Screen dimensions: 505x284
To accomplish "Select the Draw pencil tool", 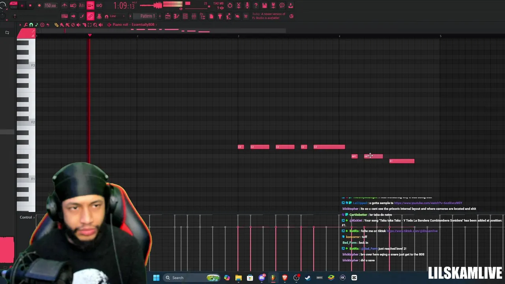I will pyautogui.click(x=56, y=25).
